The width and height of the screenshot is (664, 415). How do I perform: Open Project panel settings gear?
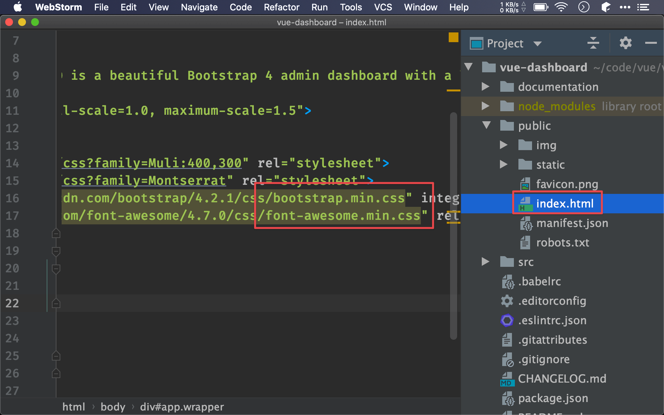click(x=625, y=43)
